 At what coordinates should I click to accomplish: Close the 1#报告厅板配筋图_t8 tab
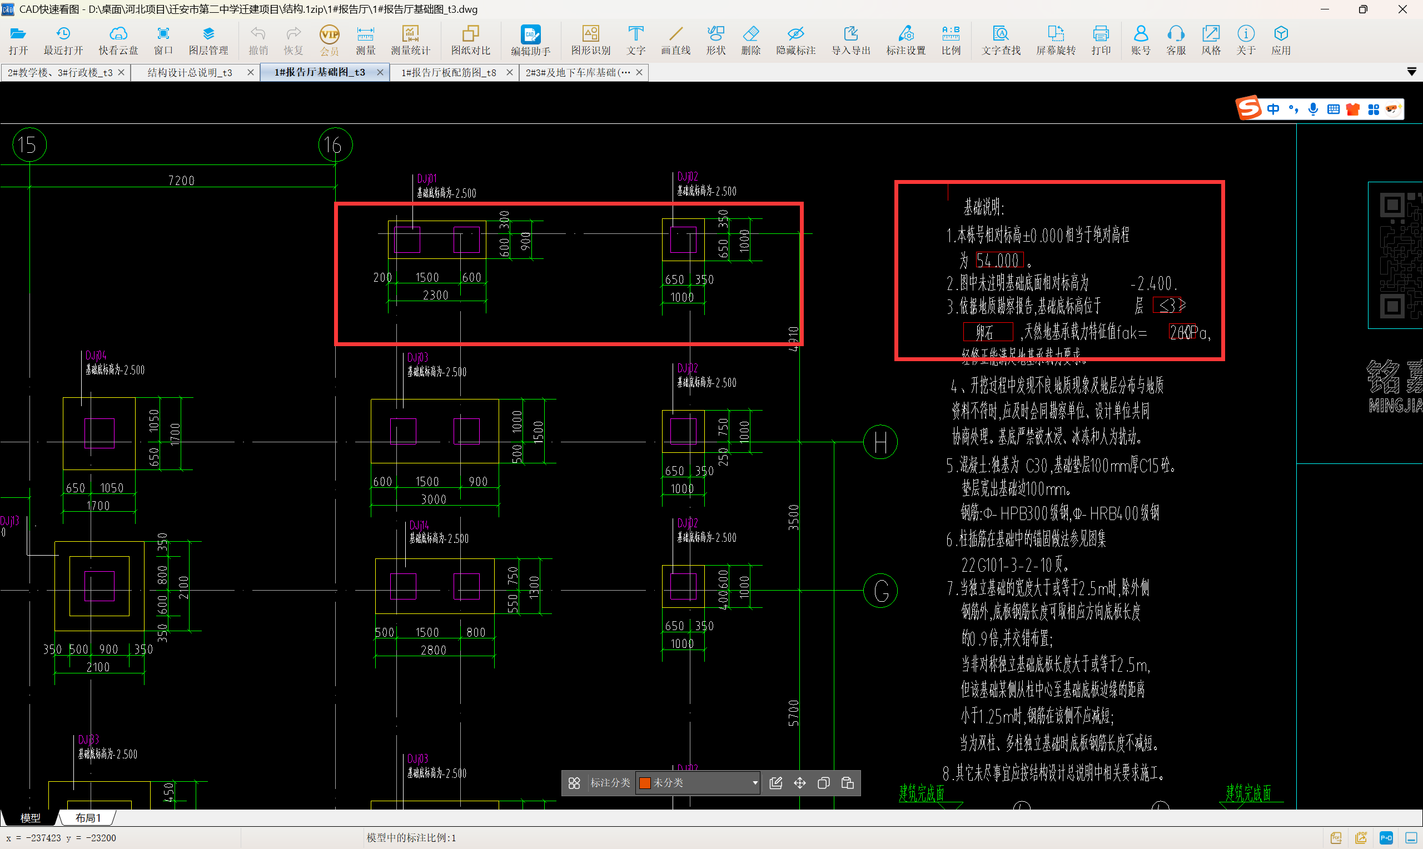click(x=509, y=73)
